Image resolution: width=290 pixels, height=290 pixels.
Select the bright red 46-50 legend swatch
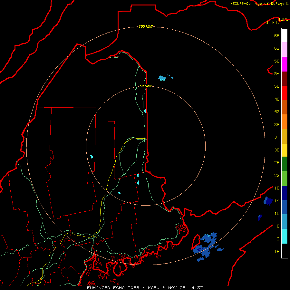click(285, 93)
